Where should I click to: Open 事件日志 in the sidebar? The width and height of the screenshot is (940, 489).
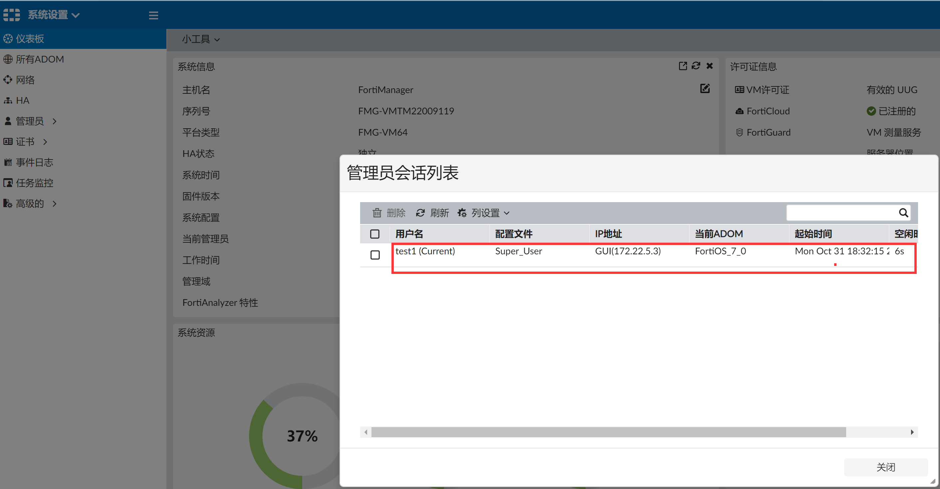34,162
